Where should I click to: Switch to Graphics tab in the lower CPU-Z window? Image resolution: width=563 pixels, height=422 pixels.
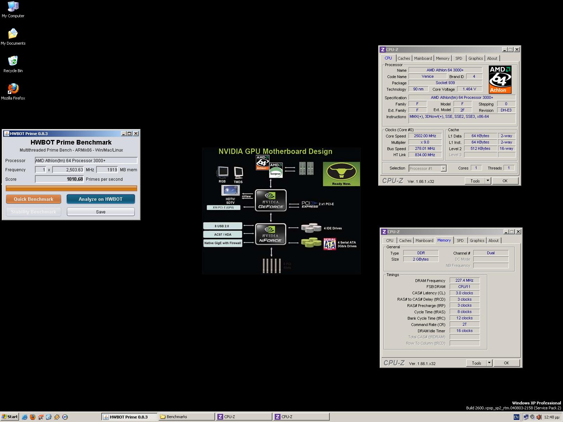coord(477,241)
